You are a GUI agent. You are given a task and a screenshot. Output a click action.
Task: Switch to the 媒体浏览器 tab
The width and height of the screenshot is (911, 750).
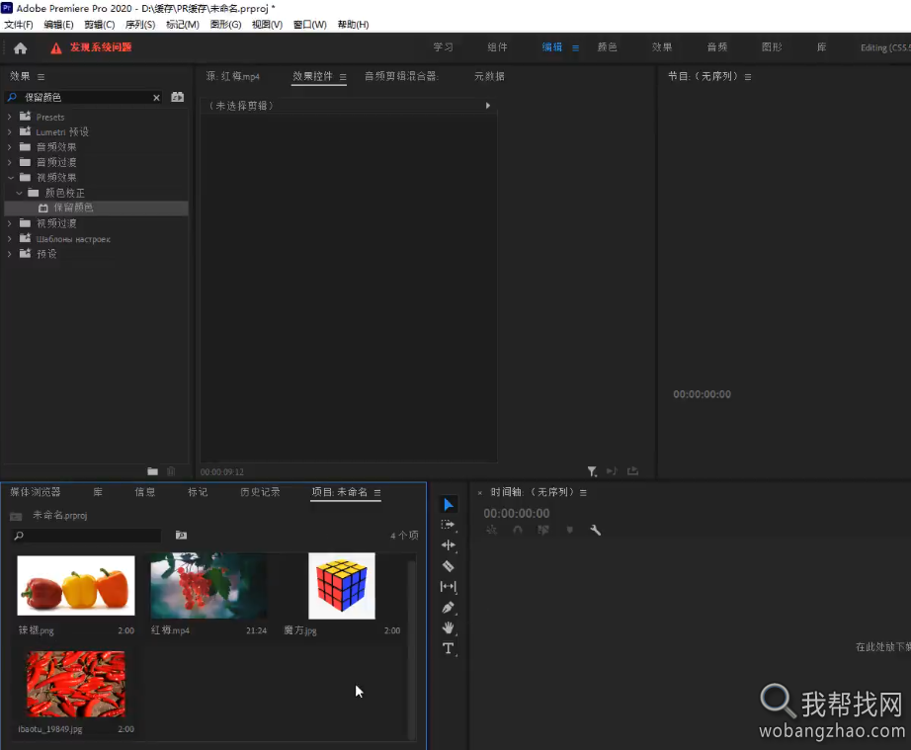(35, 492)
